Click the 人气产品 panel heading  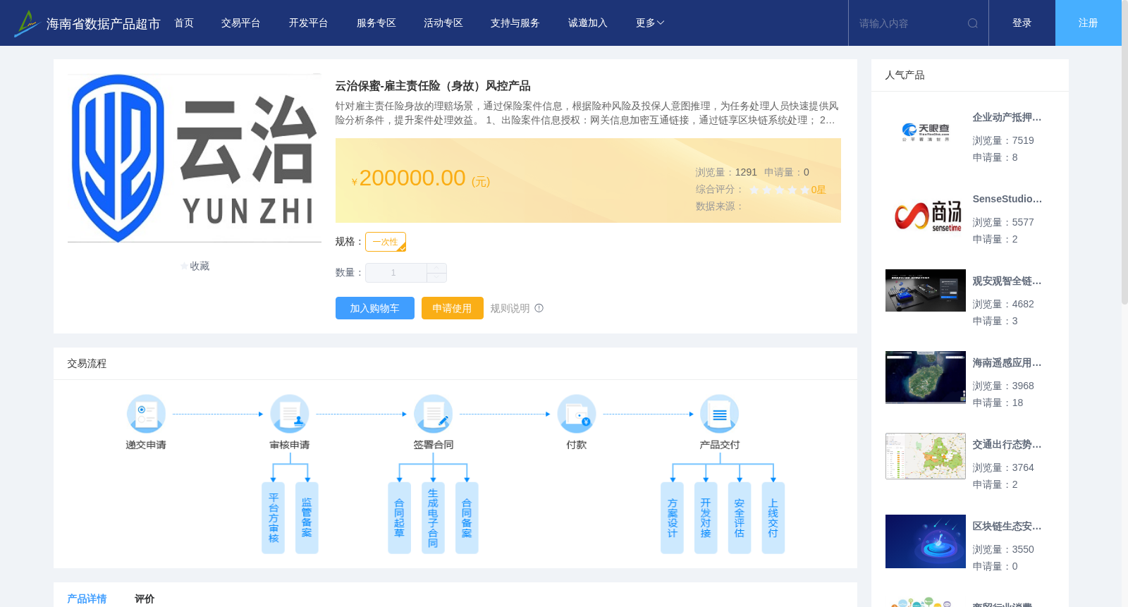pyautogui.click(x=905, y=75)
